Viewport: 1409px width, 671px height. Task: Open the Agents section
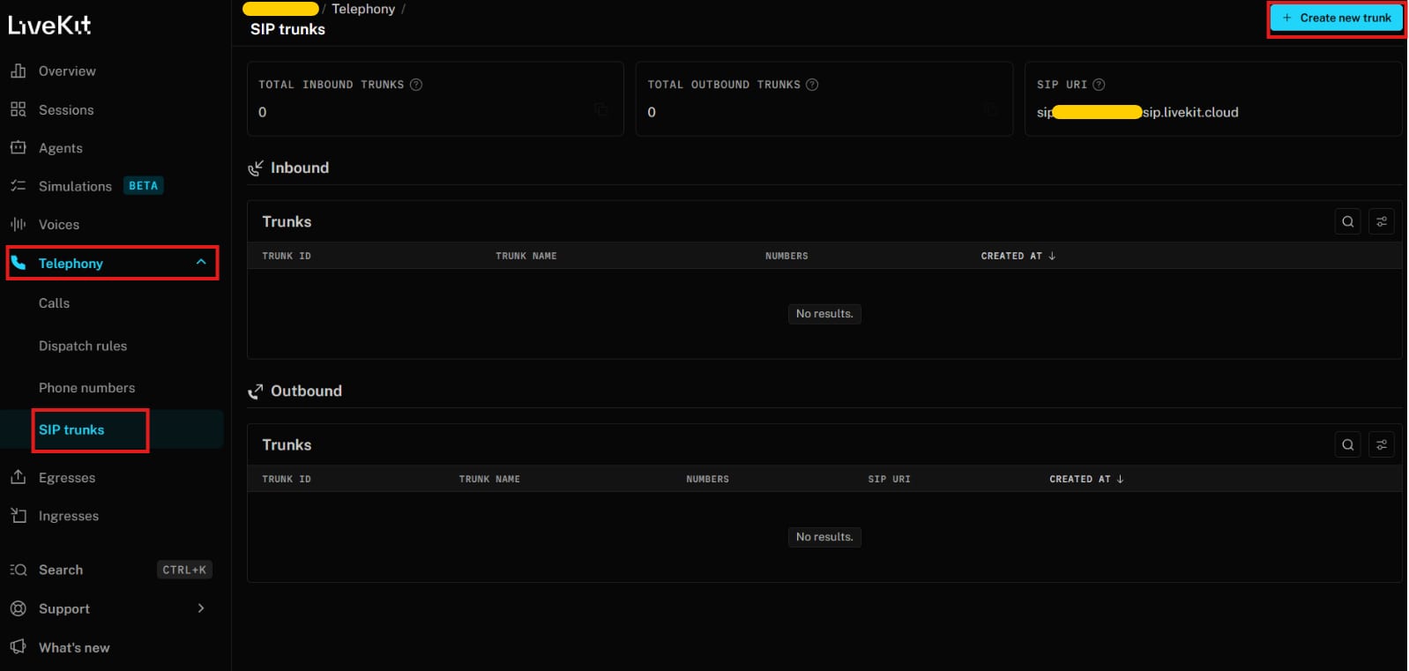point(61,148)
